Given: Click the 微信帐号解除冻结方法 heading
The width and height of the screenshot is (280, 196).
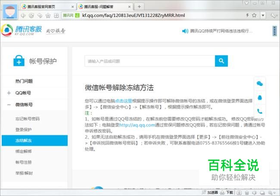Looking at the screenshot, I should tap(119, 87).
